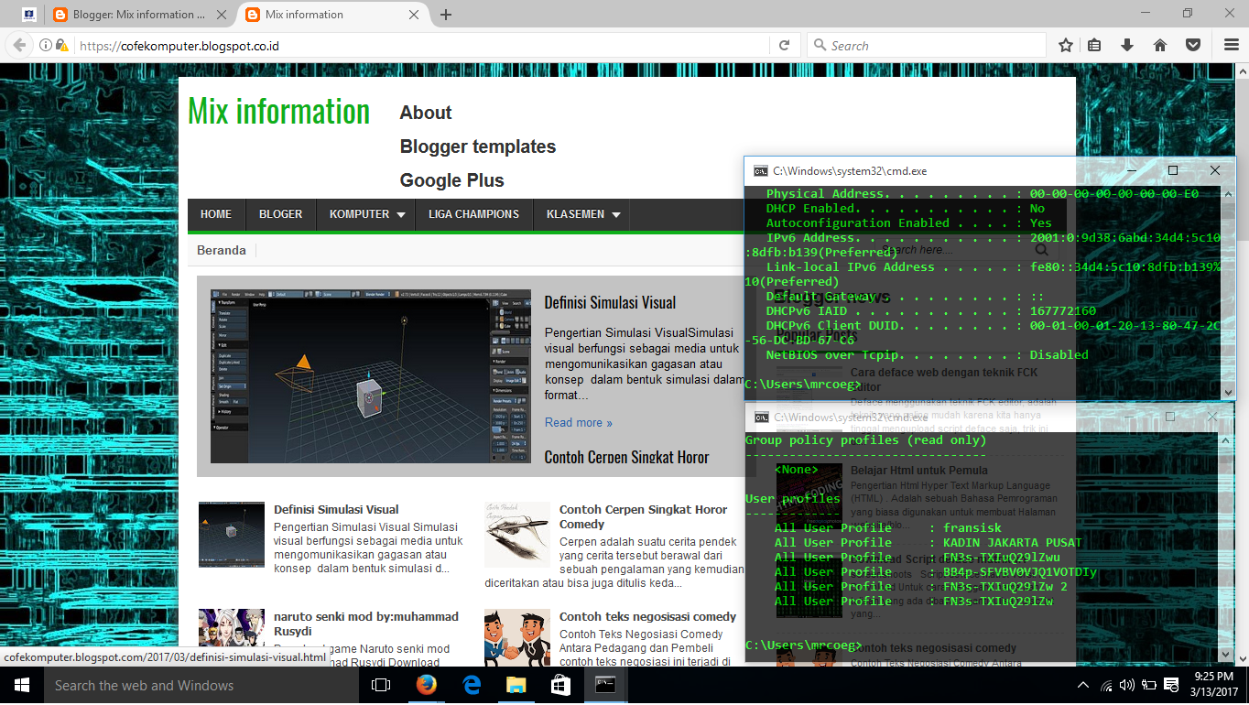Bookmark this page with the star icon

[1066, 45]
